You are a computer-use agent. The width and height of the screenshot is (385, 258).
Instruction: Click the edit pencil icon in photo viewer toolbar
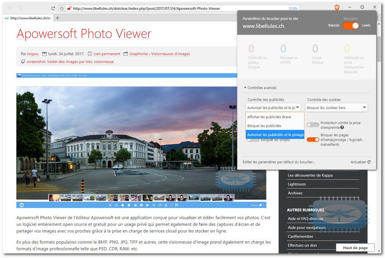[x=116, y=205]
